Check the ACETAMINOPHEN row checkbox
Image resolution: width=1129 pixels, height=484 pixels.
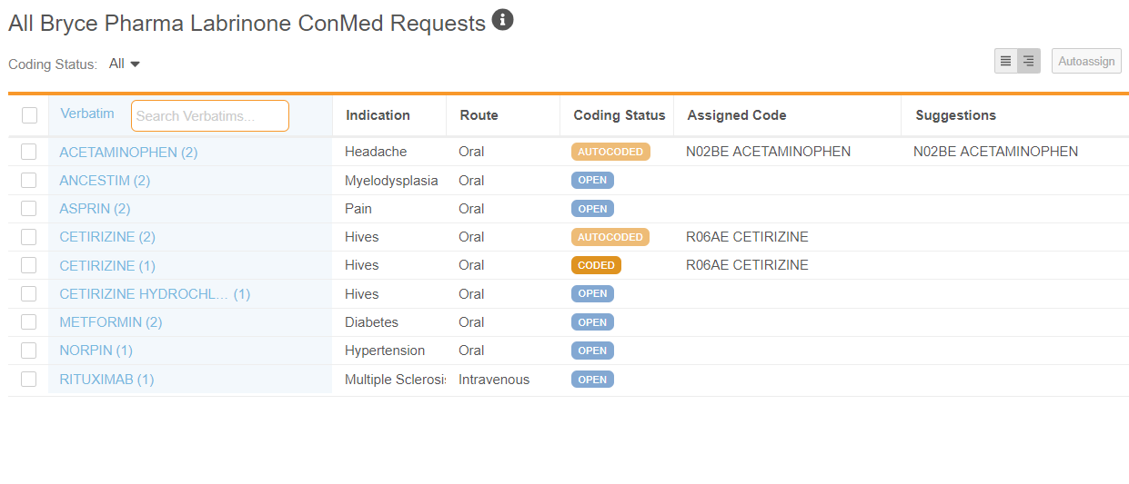[29, 152]
